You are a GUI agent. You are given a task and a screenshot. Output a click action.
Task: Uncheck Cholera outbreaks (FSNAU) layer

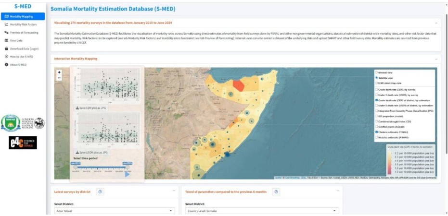[x=377, y=132]
